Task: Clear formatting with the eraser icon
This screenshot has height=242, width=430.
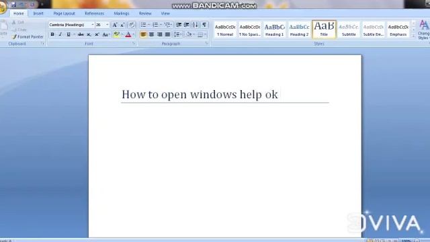Action: 132,25
